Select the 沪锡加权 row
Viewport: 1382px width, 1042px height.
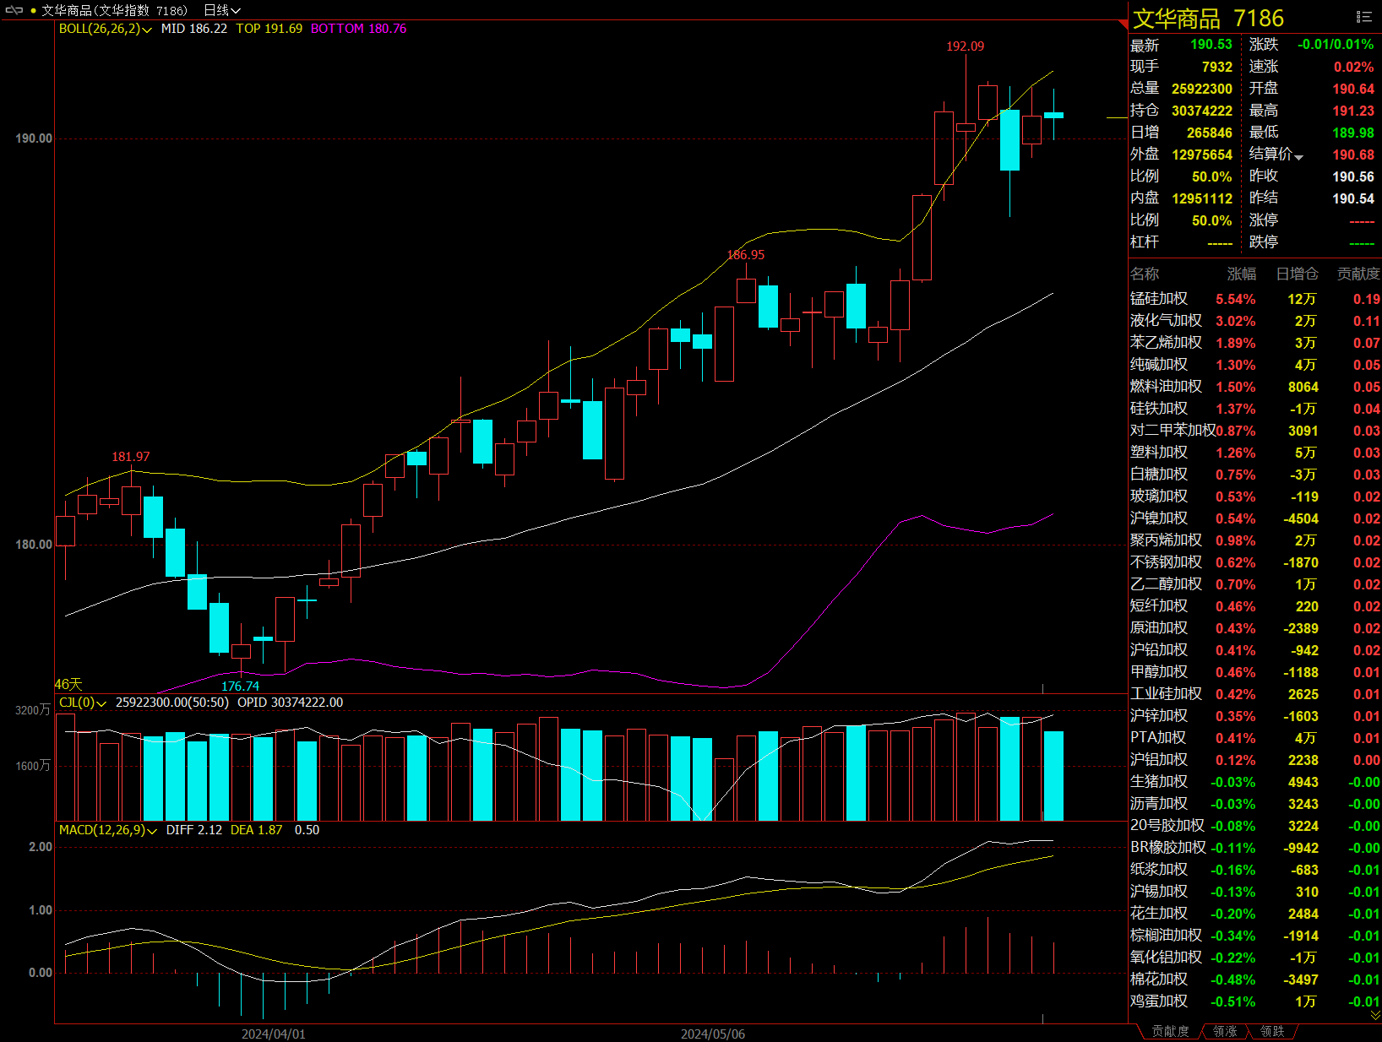tap(1255, 892)
